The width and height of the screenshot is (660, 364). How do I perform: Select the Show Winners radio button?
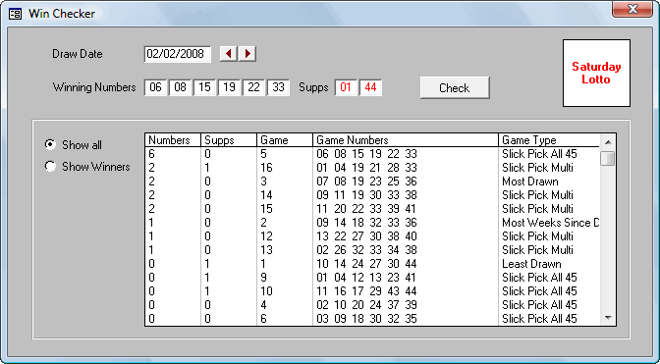[x=50, y=167]
